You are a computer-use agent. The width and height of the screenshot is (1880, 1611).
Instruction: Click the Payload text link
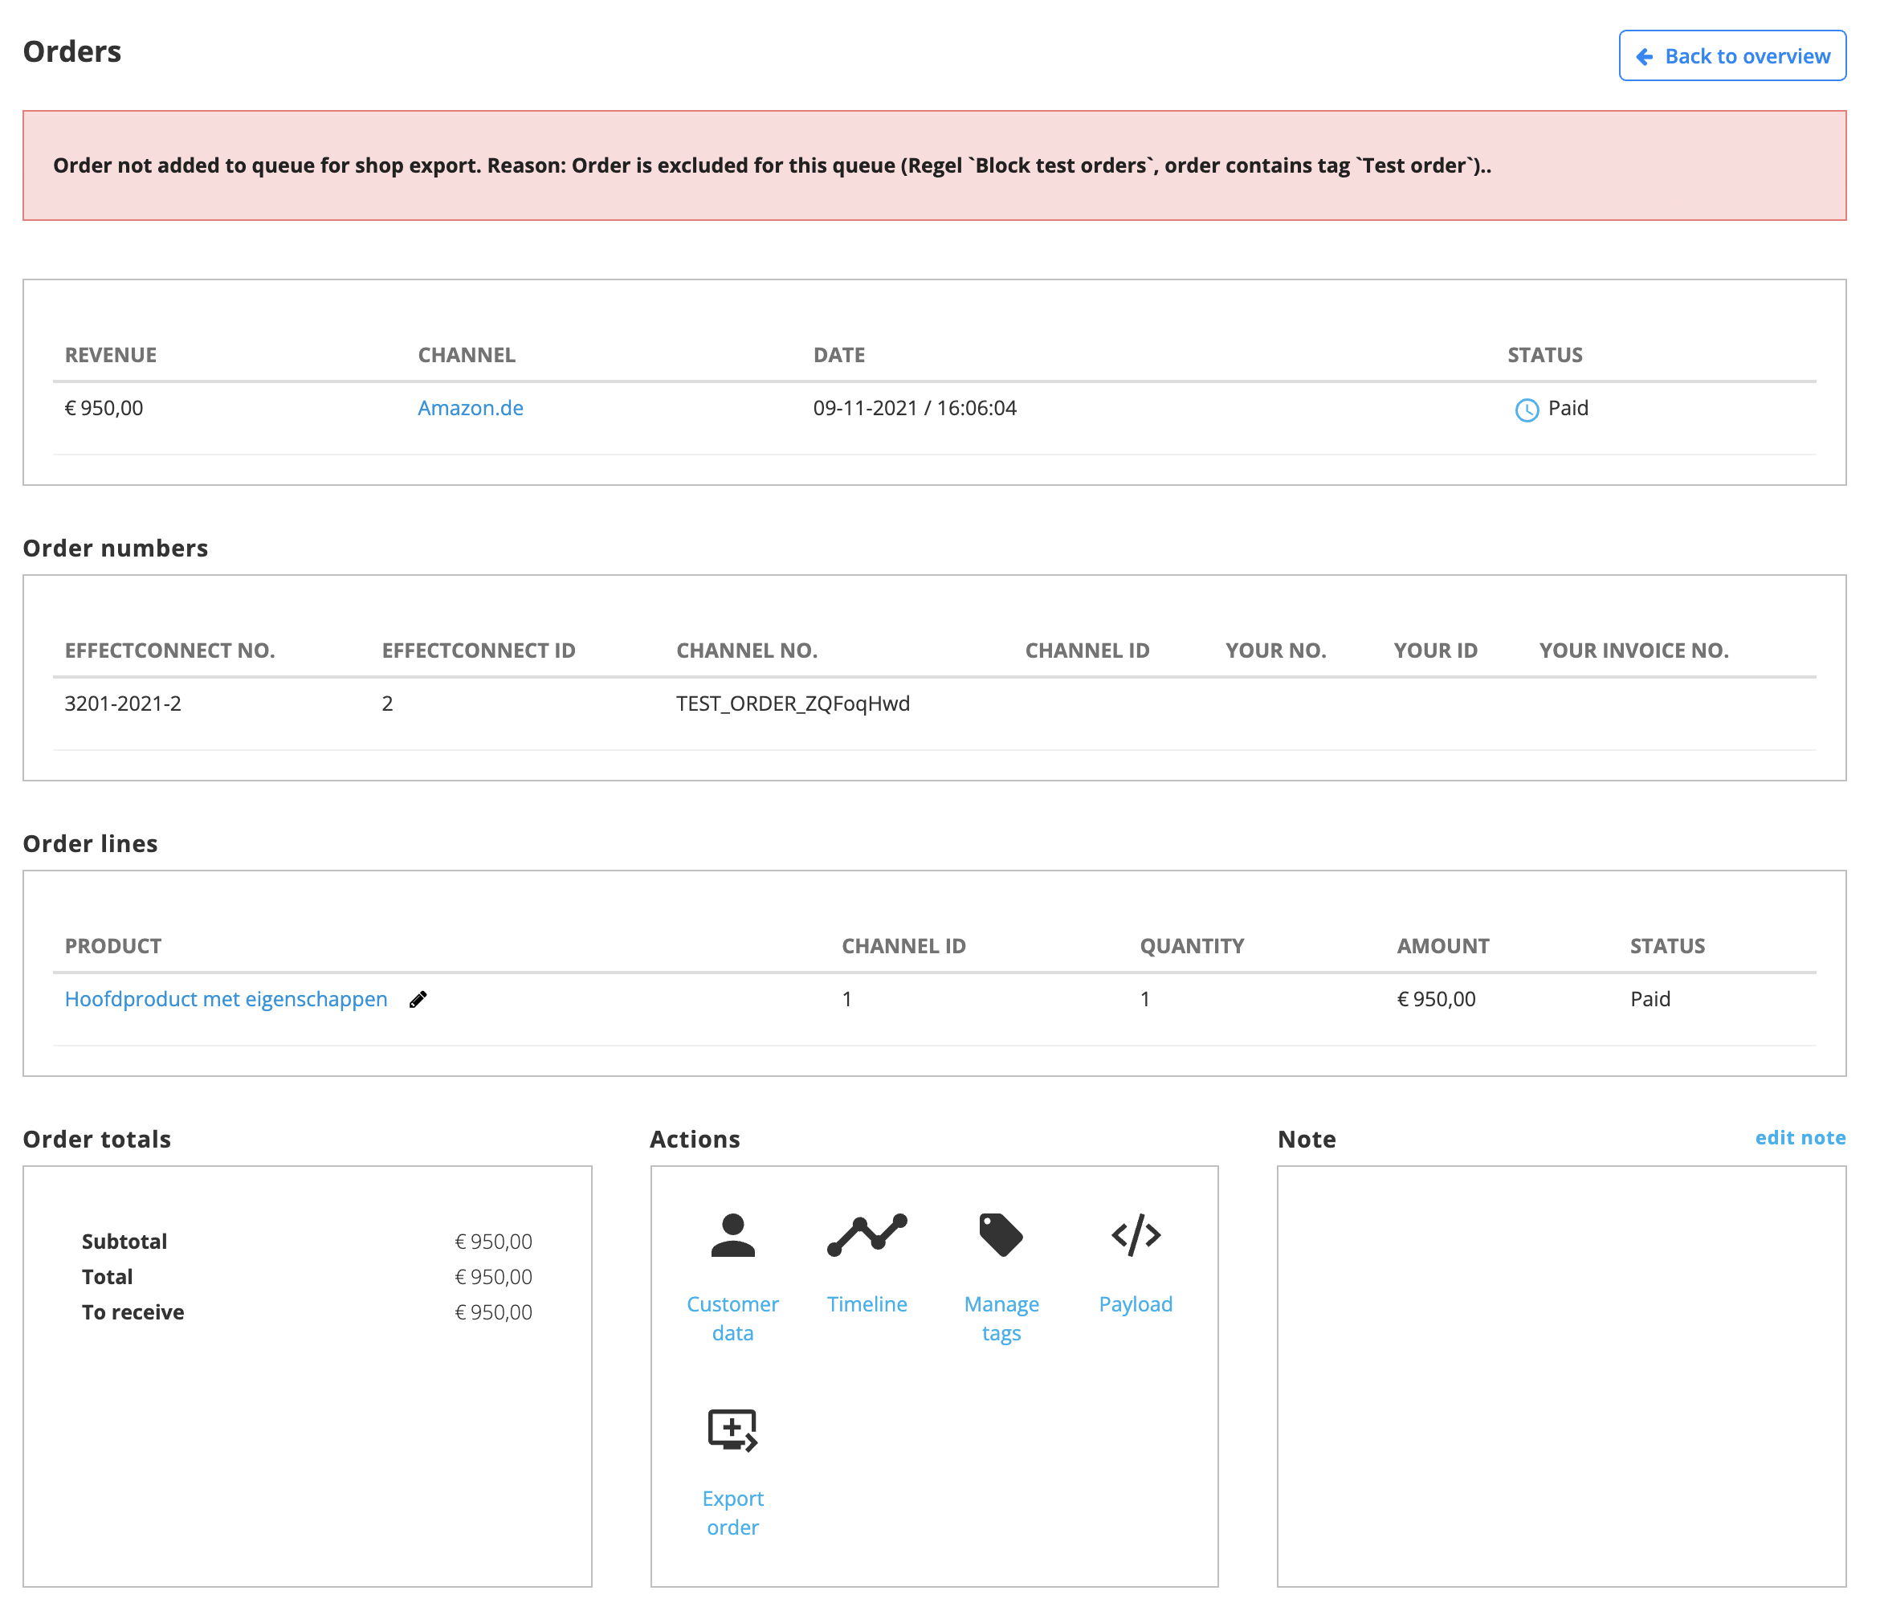point(1135,1304)
